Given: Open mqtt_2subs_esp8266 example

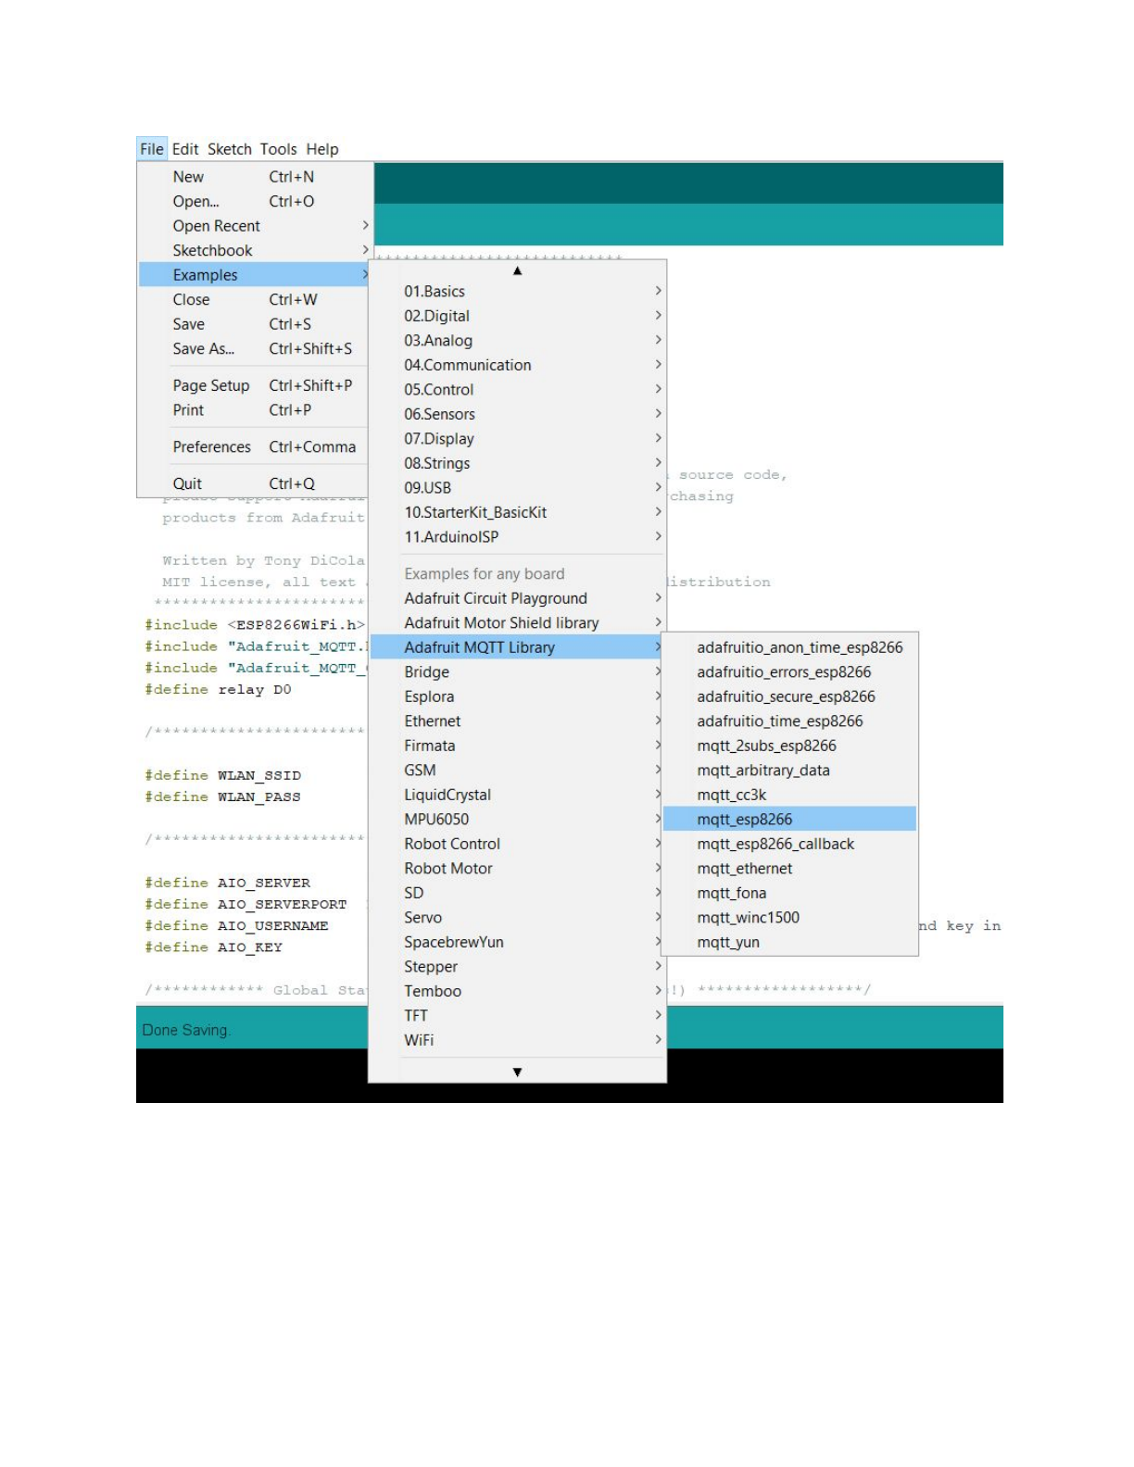Looking at the screenshot, I should [x=789, y=746].
